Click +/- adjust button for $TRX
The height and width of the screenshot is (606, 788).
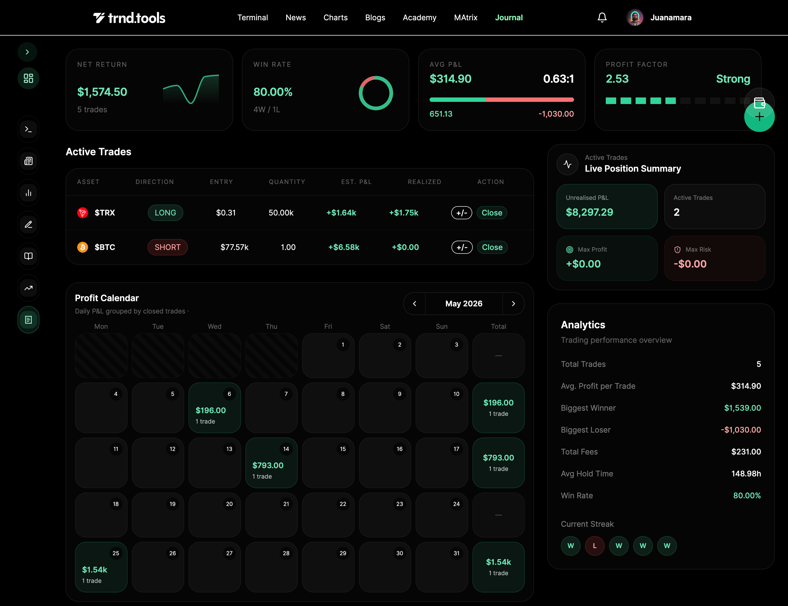(x=461, y=213)
